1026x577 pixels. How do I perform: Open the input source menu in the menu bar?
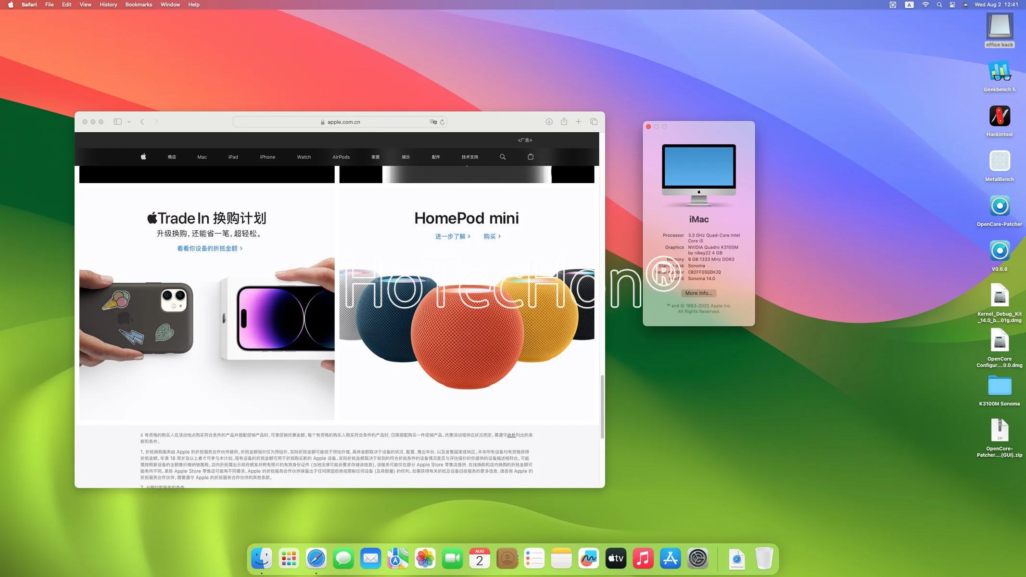(x=909, y=5)
